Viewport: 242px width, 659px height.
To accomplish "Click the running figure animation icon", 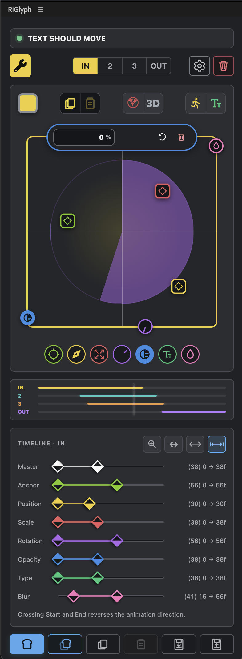I will (x=196, y=103).
